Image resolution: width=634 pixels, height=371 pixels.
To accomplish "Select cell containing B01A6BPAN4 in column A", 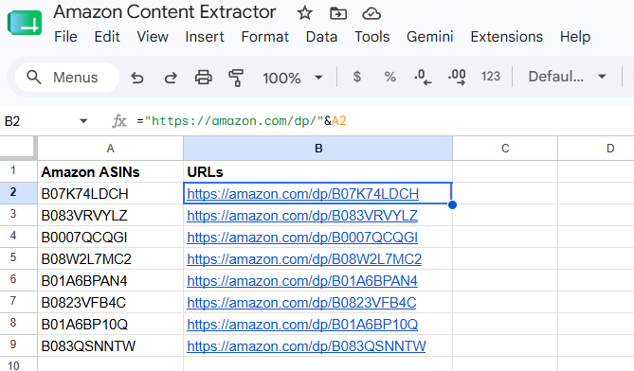I will point(110,280).
